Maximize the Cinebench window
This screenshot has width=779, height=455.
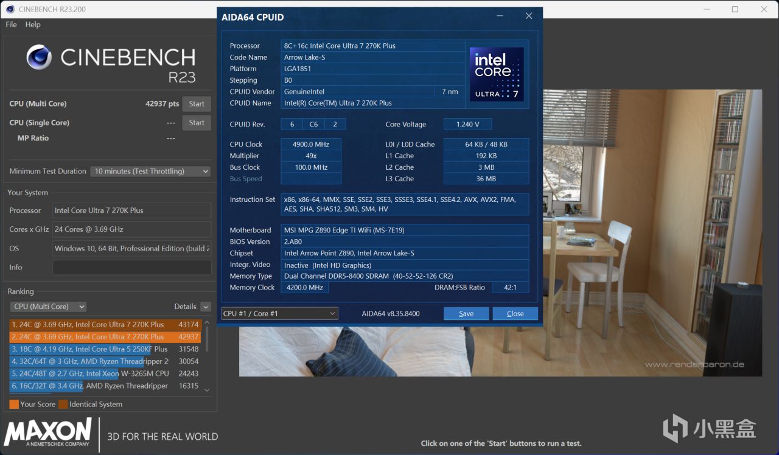[x=735, y=9]
